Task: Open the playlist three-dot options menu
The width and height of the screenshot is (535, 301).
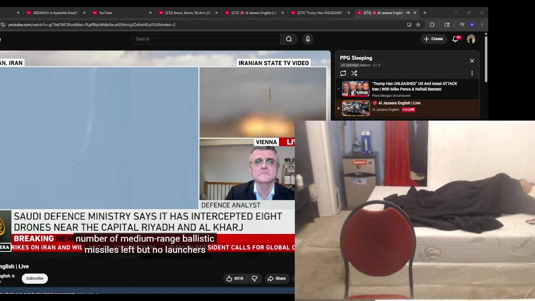Action: 472,73
